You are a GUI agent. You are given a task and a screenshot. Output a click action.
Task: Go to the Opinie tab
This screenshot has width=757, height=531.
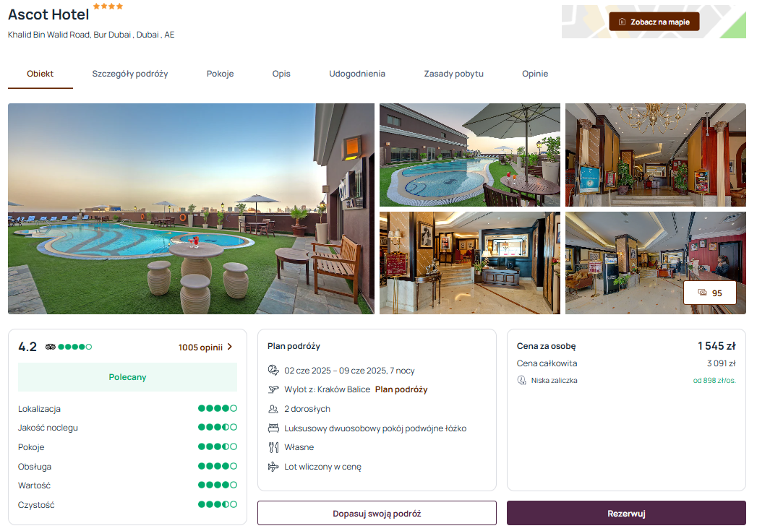(535, 74)
